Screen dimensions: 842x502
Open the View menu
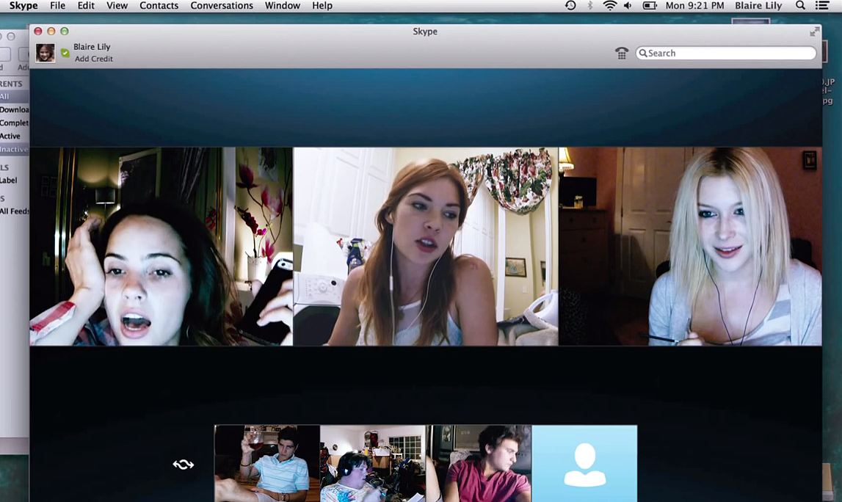pyautogui.click(x=117, y=6)
